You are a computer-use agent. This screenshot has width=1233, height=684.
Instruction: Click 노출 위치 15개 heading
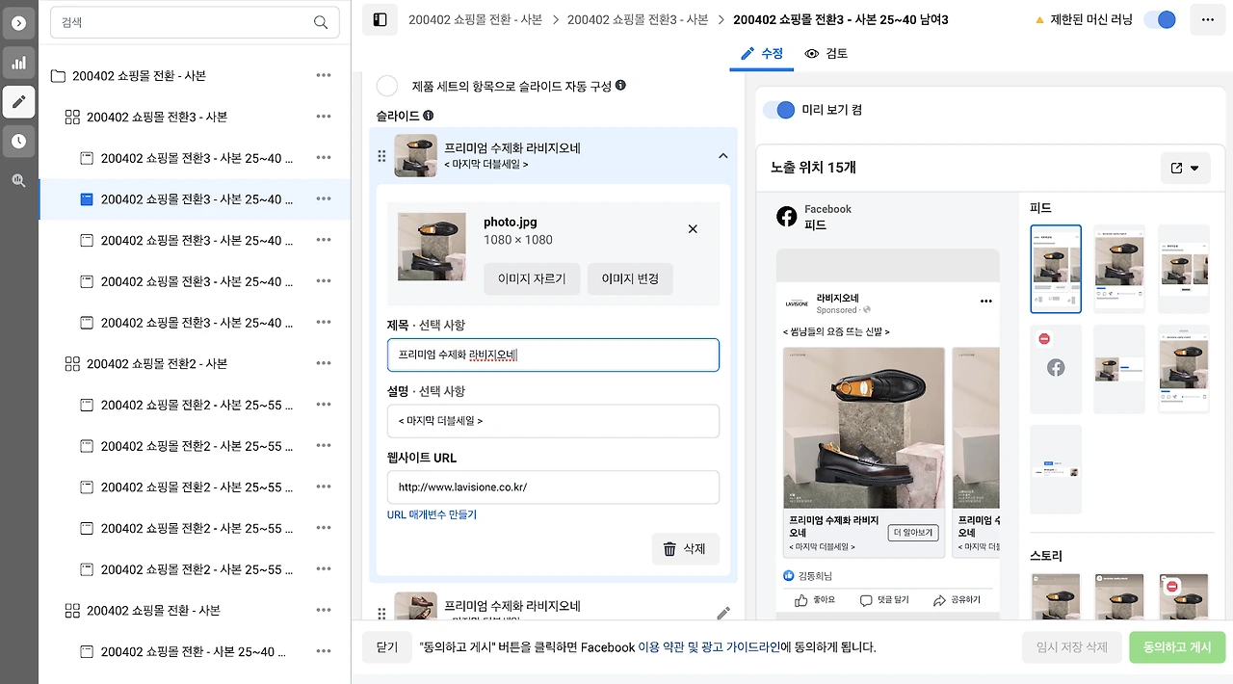click(813, 168)
